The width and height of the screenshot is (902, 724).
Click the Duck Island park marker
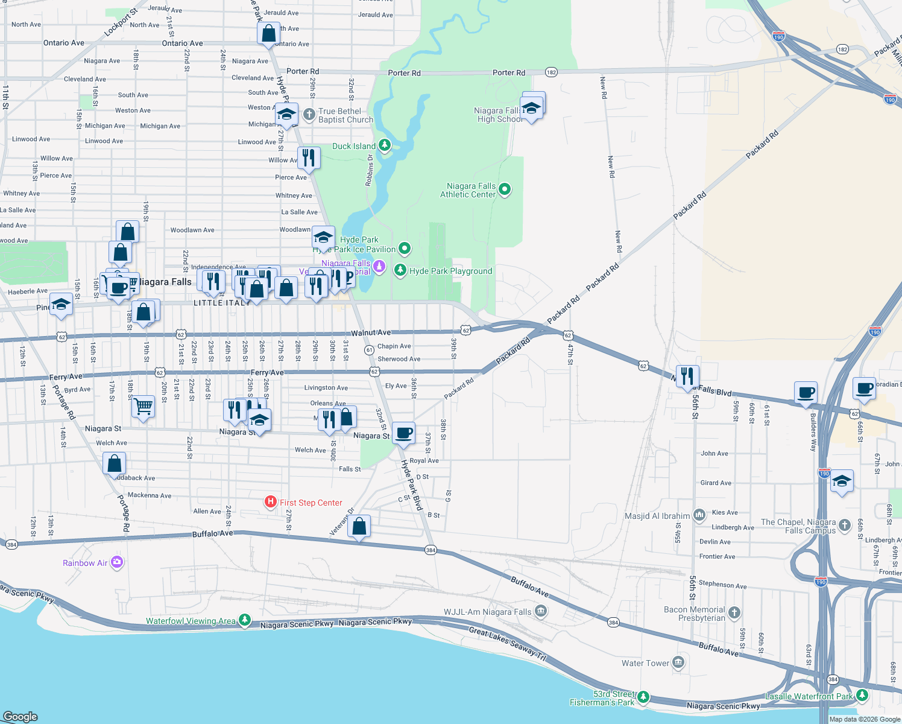point(385,145)
